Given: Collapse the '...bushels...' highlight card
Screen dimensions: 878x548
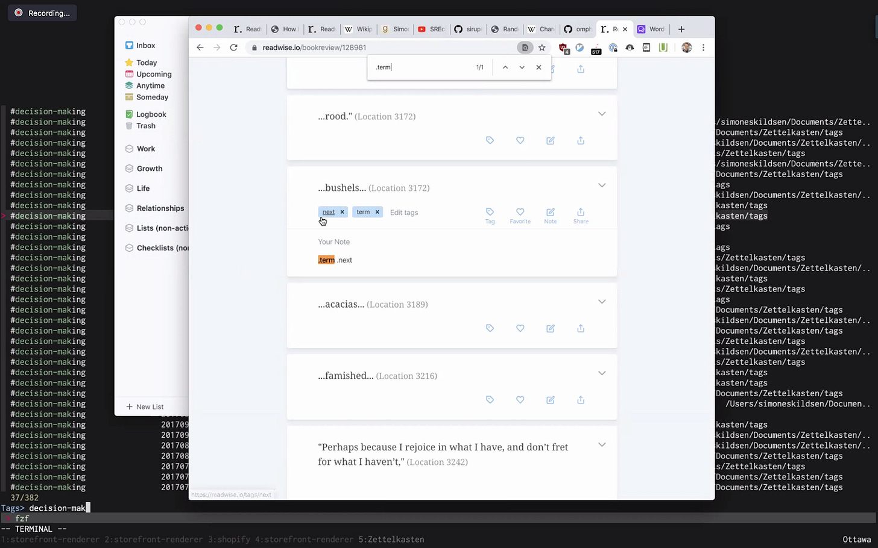Looking at the screenshot, I should coord(602,185).
